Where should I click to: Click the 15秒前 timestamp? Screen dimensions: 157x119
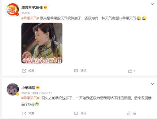tap(26, 13)
